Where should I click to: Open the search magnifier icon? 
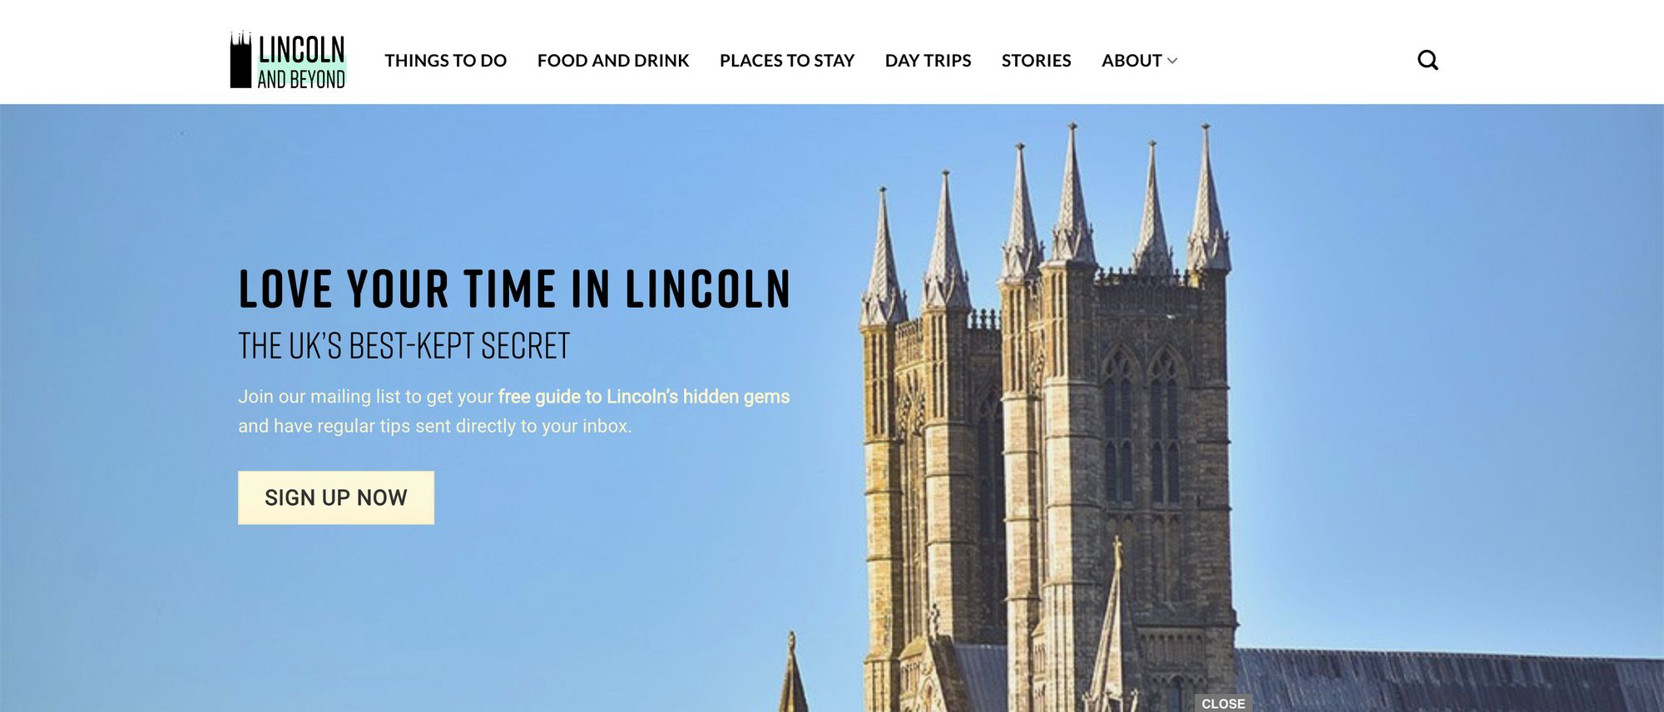click(x=1428, y=60)
